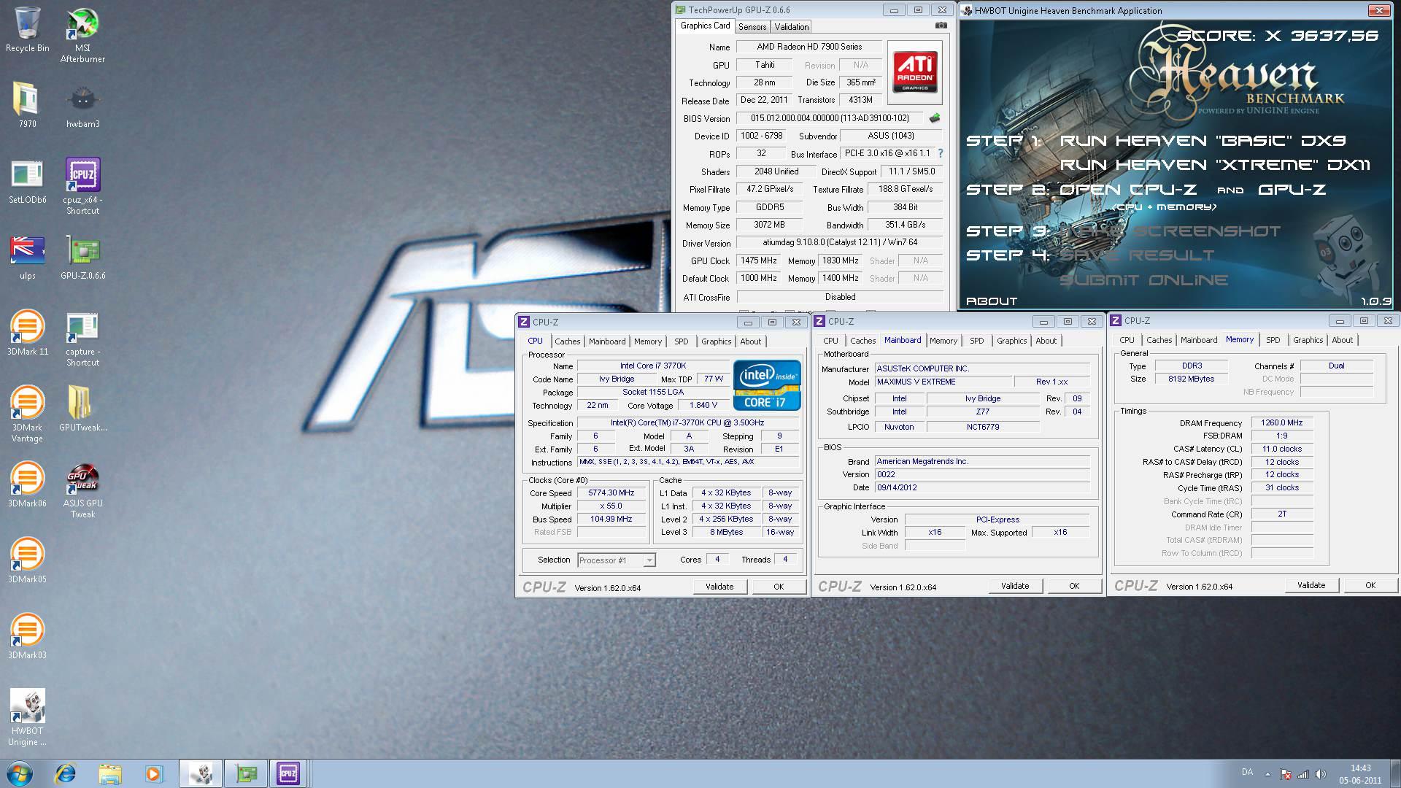This screenshot has width=1401, height=788.
Task: Click SUBMIT ONLINE in Heaven app
Action: (1143, 280)
